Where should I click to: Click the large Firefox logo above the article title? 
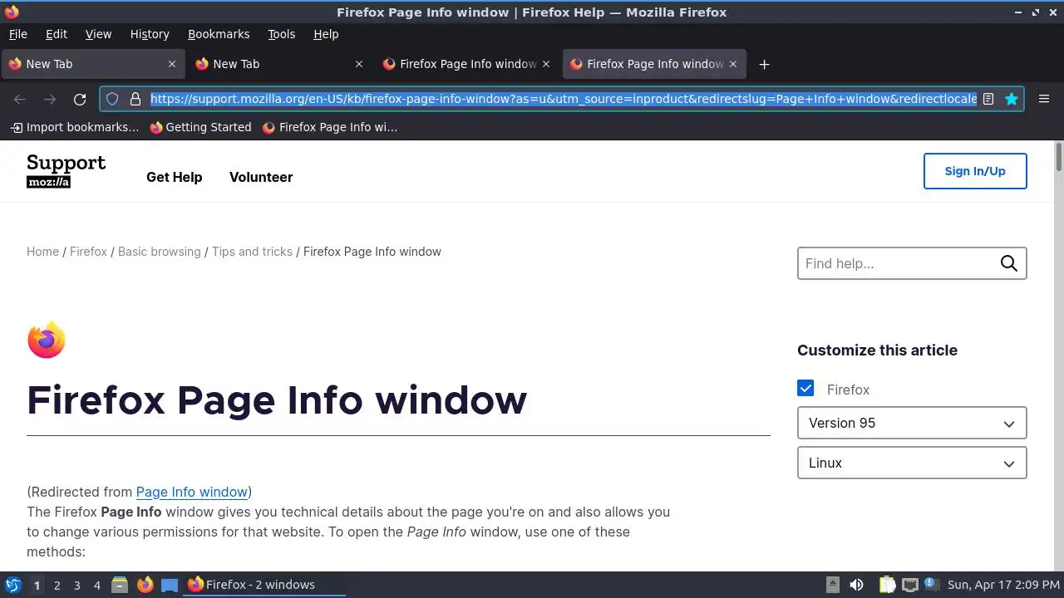click(x=47, y=340)
